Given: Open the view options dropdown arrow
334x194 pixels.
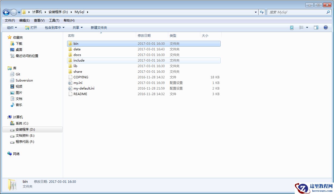Looking at the screenshot, I should click(307, 27).
